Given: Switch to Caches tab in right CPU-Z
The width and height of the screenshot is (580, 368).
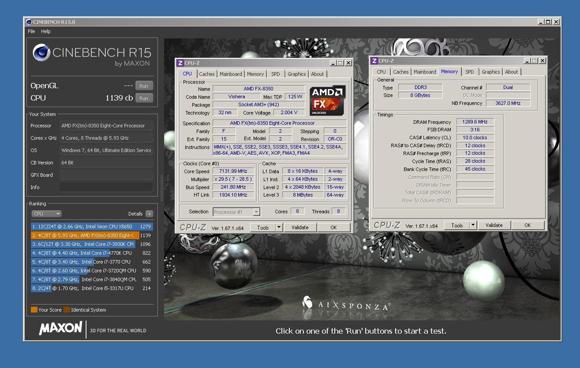Looking at the screenshot, I should point(401,72).
